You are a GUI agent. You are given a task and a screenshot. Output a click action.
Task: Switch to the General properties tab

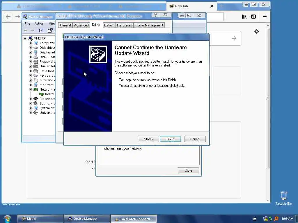point(65,25)
